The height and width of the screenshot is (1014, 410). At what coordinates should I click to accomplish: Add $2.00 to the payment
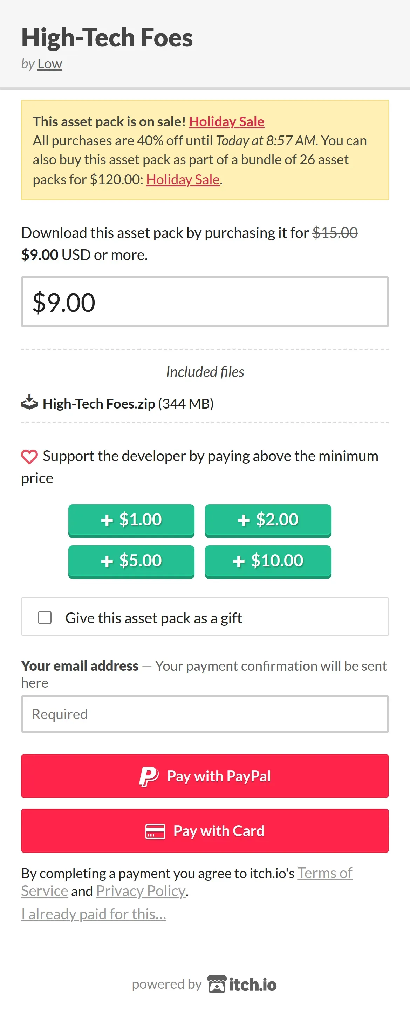click(268, 521)
